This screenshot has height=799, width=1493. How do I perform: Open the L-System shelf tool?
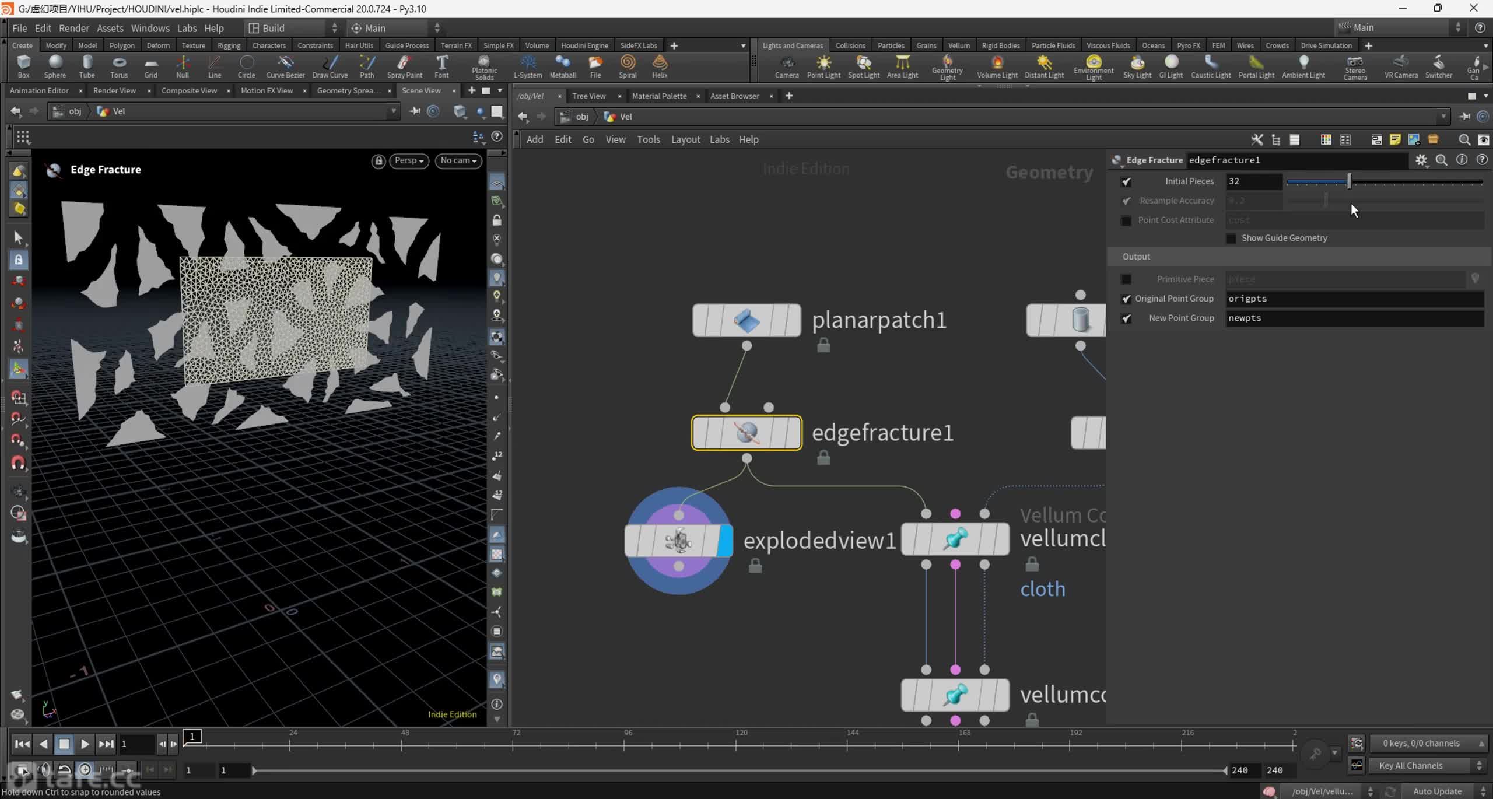(528, 66)
